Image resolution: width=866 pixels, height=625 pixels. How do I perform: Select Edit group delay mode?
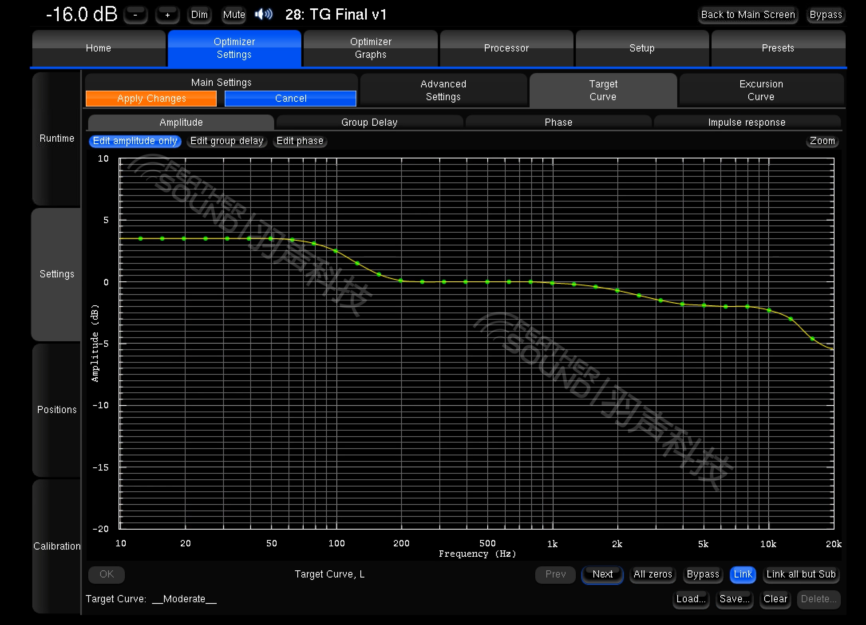[x=227, y=141]
